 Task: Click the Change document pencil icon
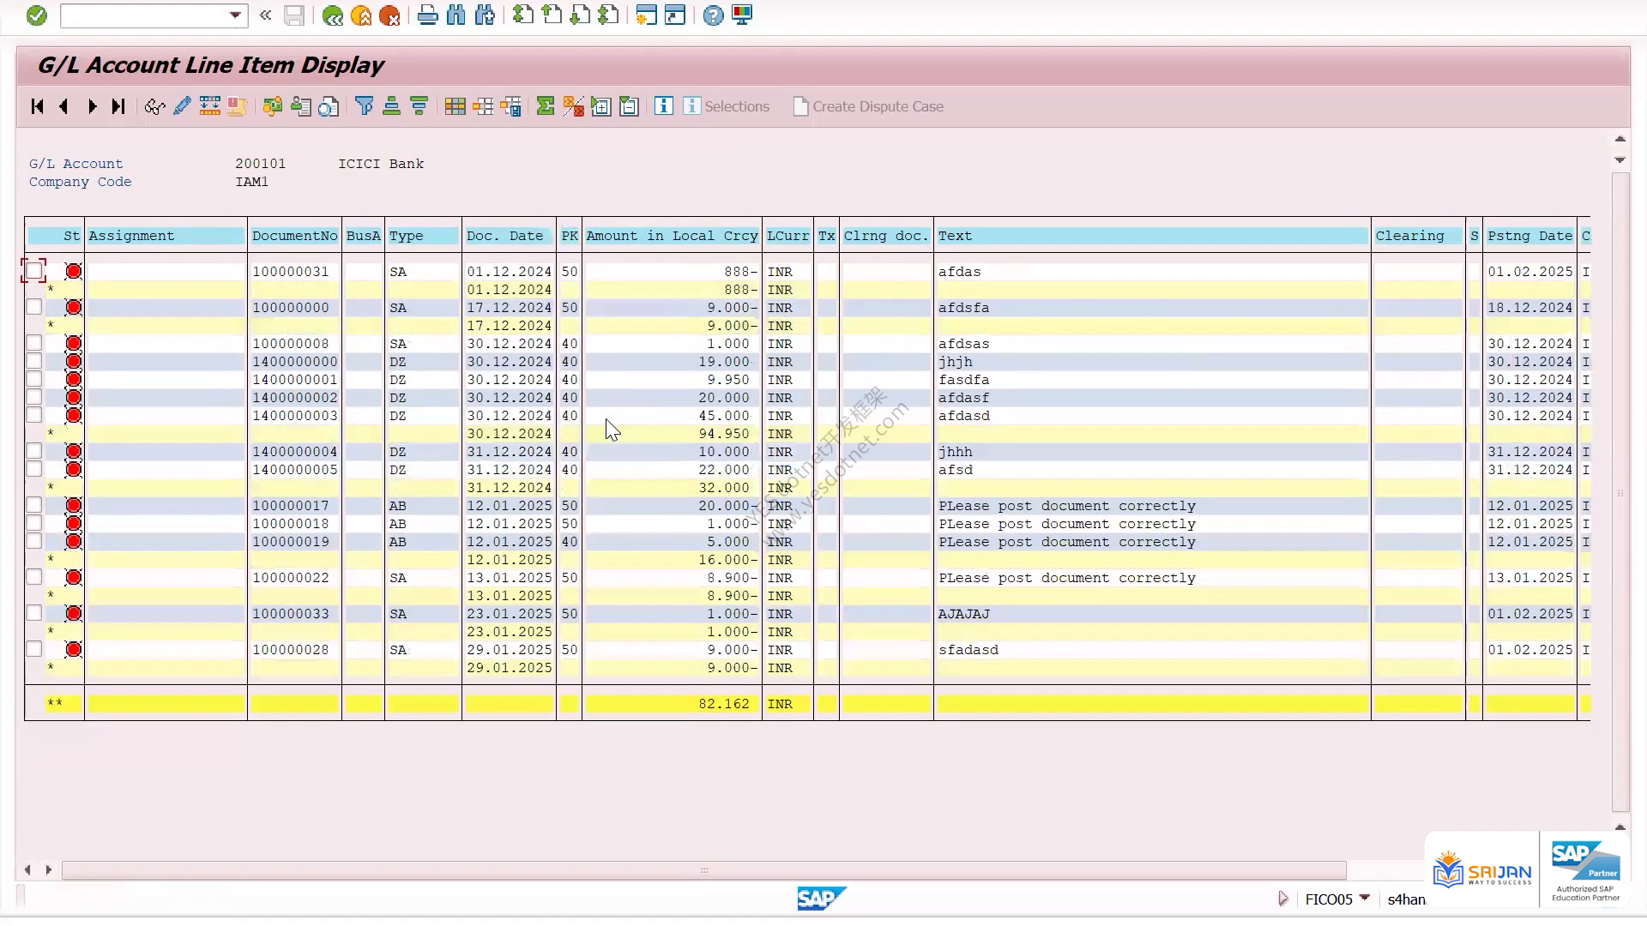click(x=182, y=106)
